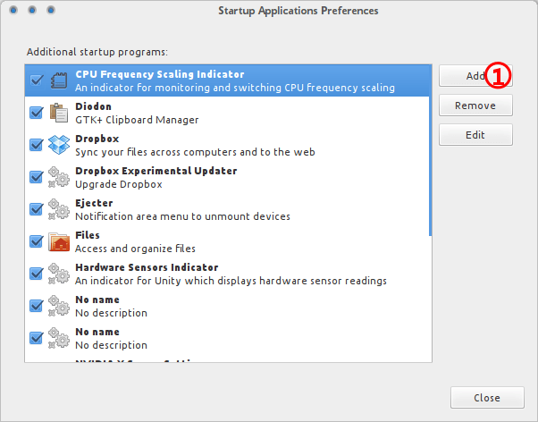Screen dimensions: 538x422
Task: Click the Dropbox box icon
Action: 59,145
